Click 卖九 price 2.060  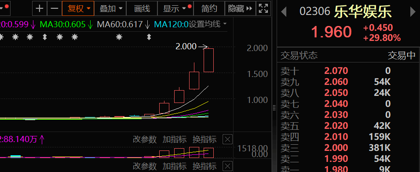[x=336, y=82]
